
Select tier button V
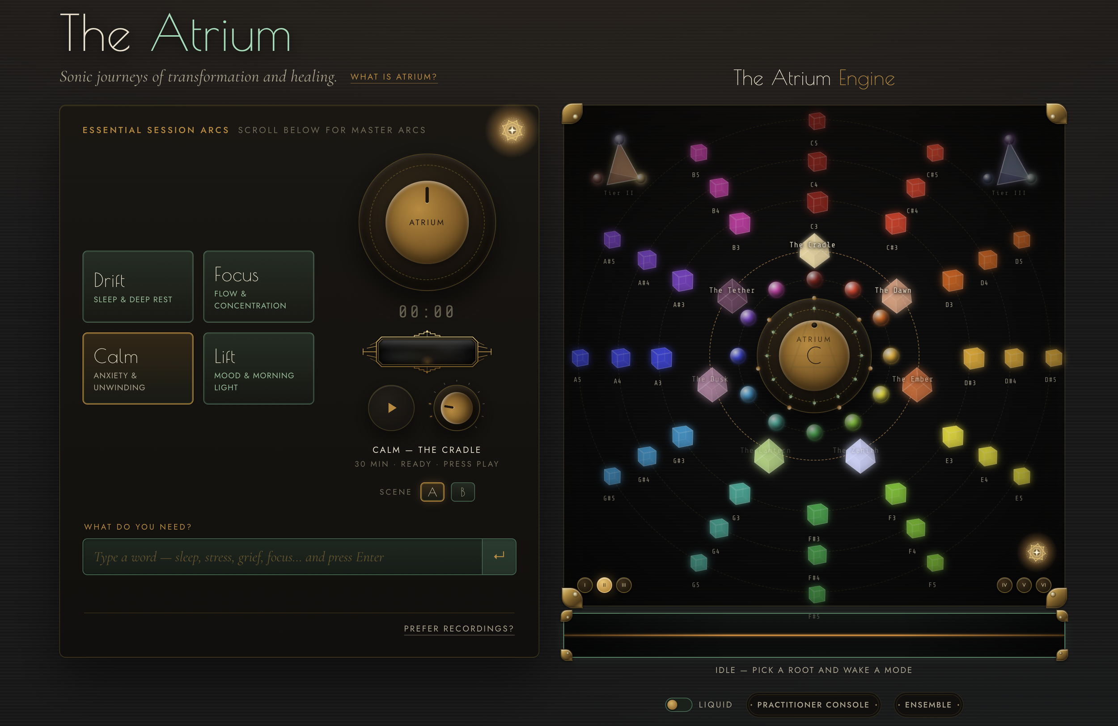[1024, 585]
